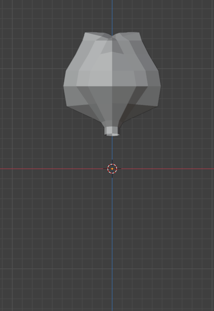
Task: Click the top-right corner of the mesh
Action: coord(139,33)
